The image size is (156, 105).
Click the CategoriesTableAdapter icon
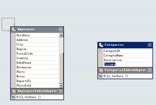coord(101,70)
